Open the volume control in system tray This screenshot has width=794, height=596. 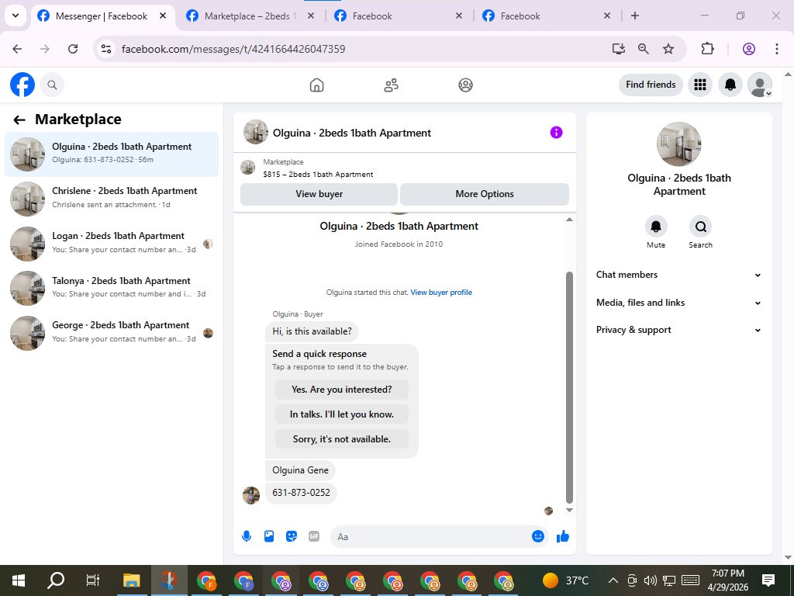coord(651,580)
